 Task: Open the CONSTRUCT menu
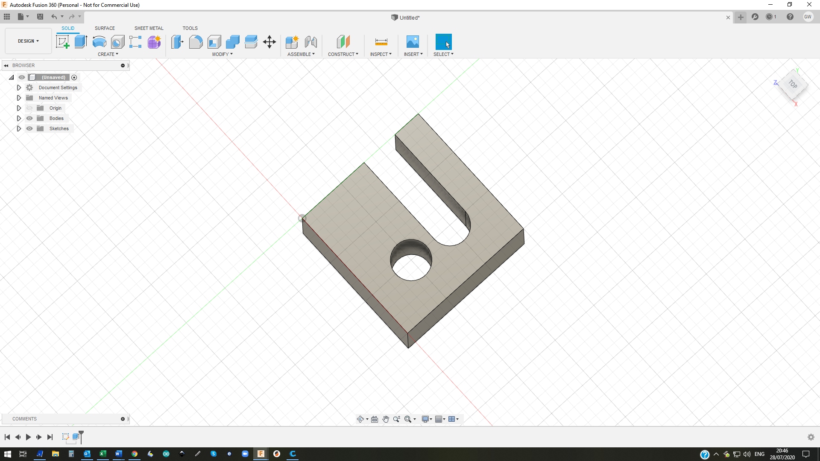click(x=343, y=54)
